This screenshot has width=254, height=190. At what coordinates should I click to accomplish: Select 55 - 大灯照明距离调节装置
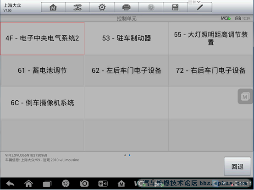click(210, 38)
